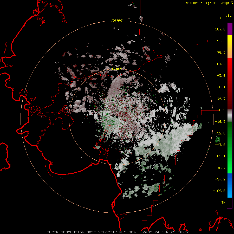Select the -109.8 velocity scale value
The width and height of the screenshot is (234, 234).
tap(219, 191)
